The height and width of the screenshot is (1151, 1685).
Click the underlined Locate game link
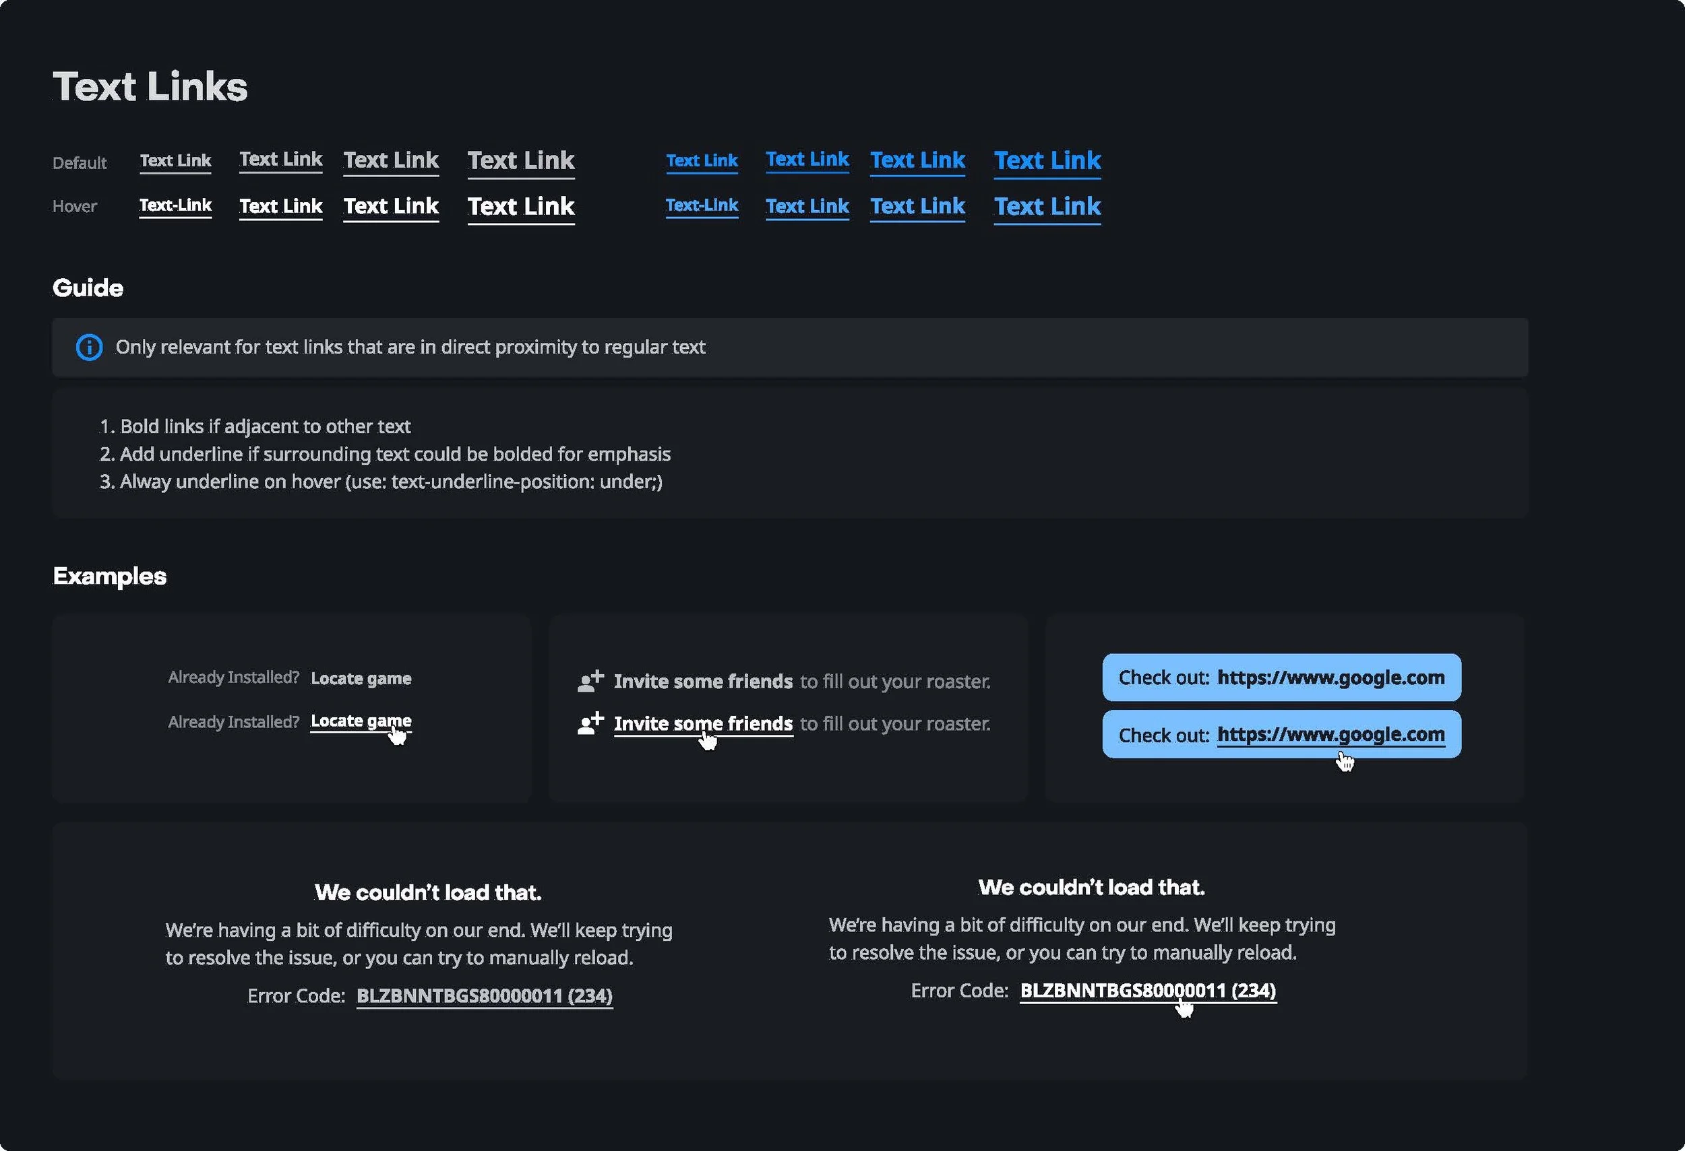361,721
